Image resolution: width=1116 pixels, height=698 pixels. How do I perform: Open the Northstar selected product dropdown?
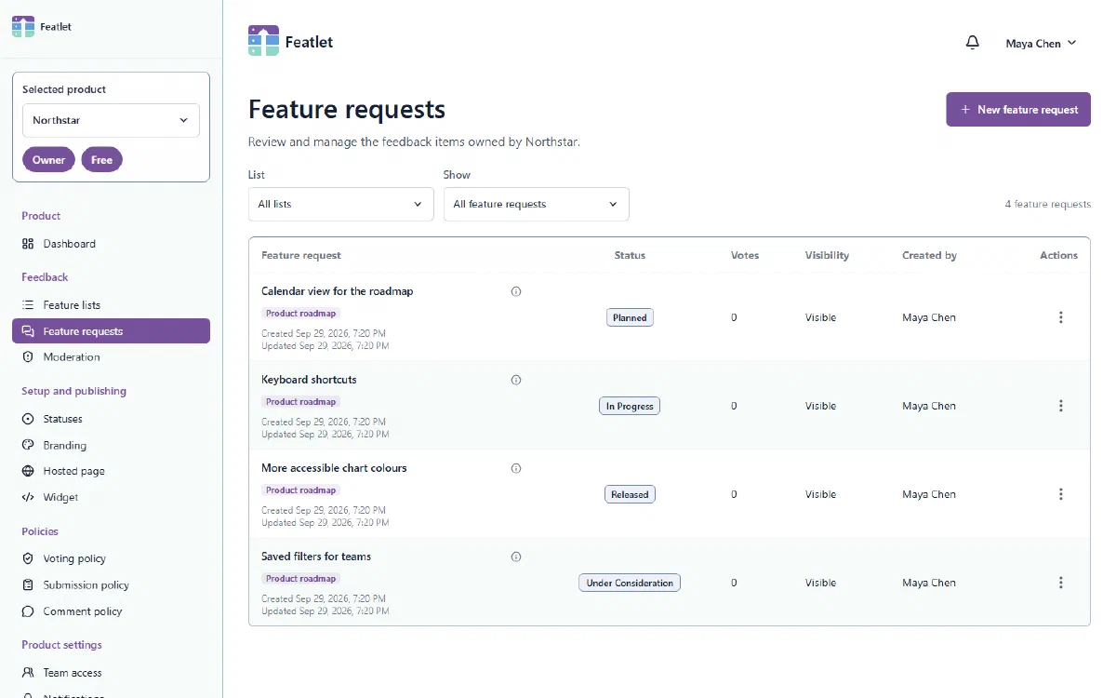(111, 120)
